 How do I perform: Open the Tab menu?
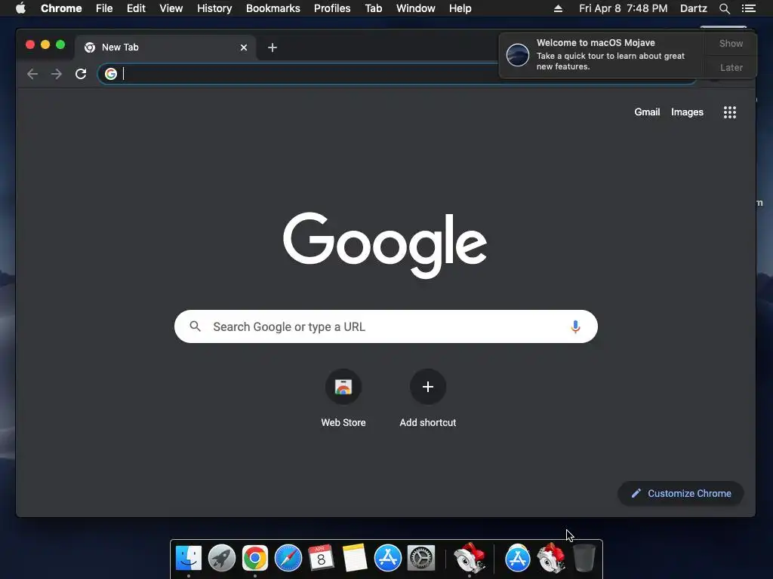[x=373, y=8]
